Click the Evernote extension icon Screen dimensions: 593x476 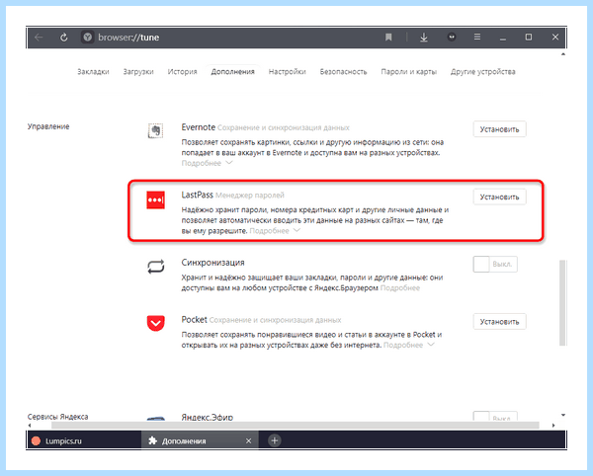155,131
